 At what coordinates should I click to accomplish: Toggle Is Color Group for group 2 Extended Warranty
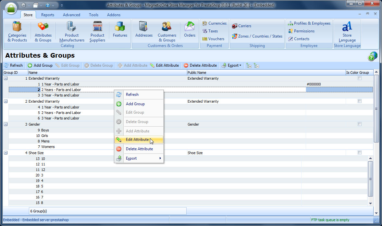pyautogui.click(x=360, y=101)
